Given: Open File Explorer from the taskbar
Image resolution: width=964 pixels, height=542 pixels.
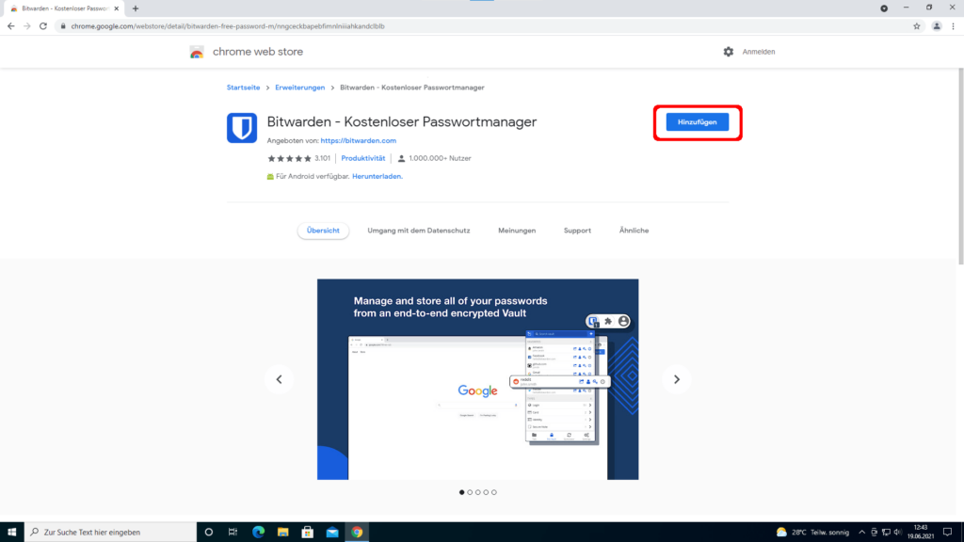Looking at the screenshot, I should pyautogui.click(x=282, y=533).
